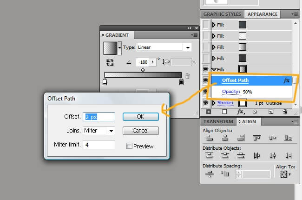Enable the Preview checkbox in Offset Path
This screenshot has height=200, width=302.
(x=130, y=146)
